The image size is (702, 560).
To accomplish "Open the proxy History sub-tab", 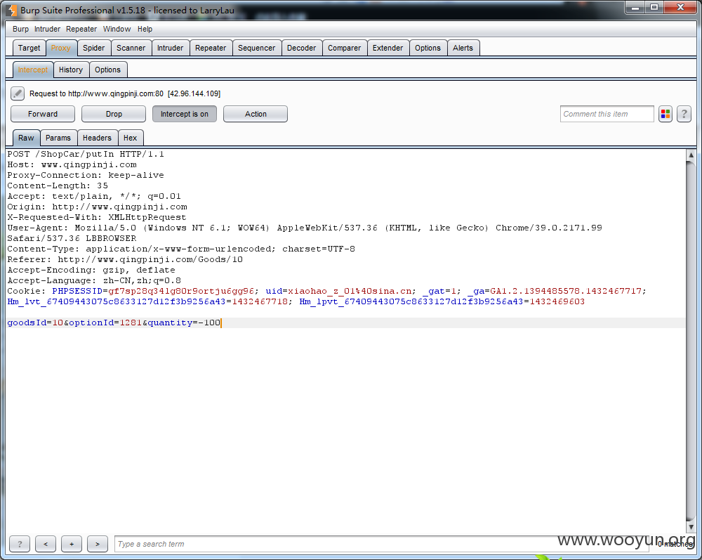I will coord(71,70).
